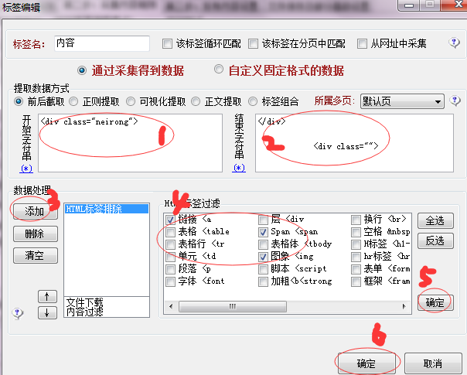Click the filter list scroll-left arrow
This screenshot has height=375, width=467.
click(171, 306)
